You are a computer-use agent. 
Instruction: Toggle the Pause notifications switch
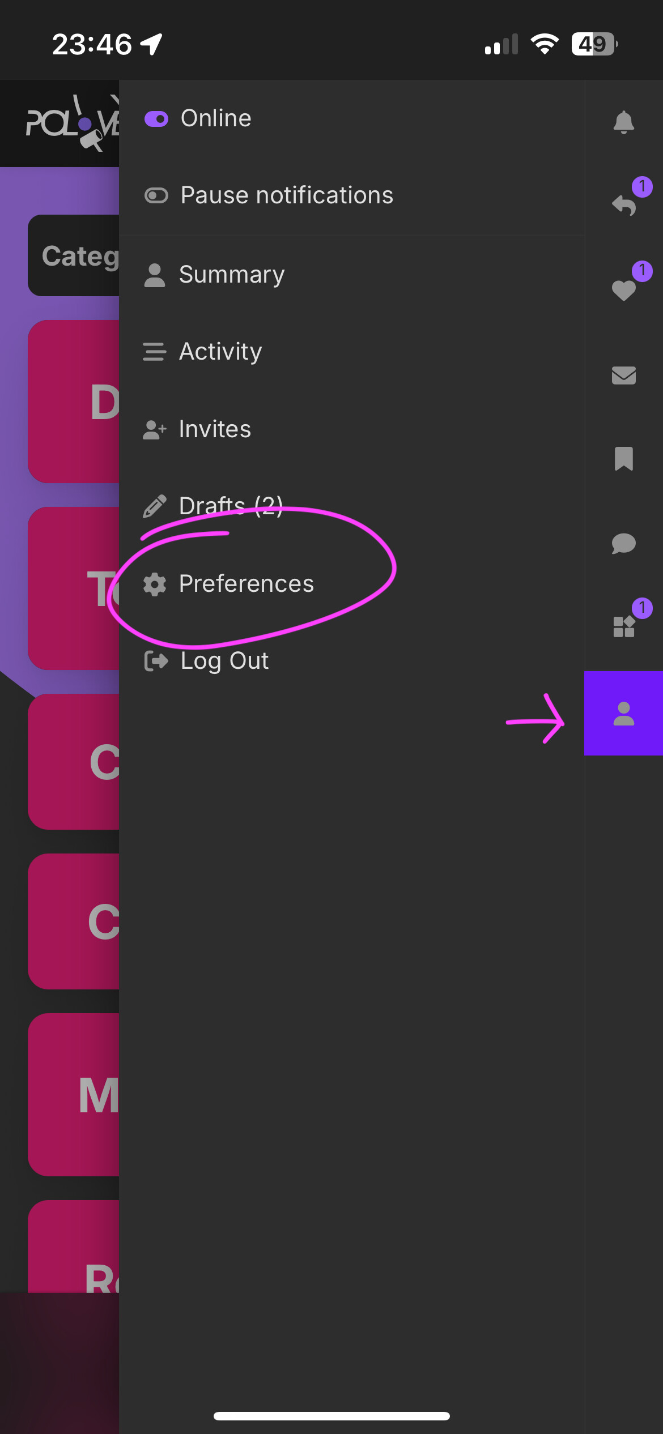156,195
